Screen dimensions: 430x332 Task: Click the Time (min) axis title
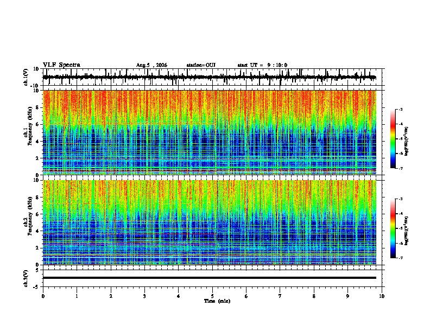[217, 301]
